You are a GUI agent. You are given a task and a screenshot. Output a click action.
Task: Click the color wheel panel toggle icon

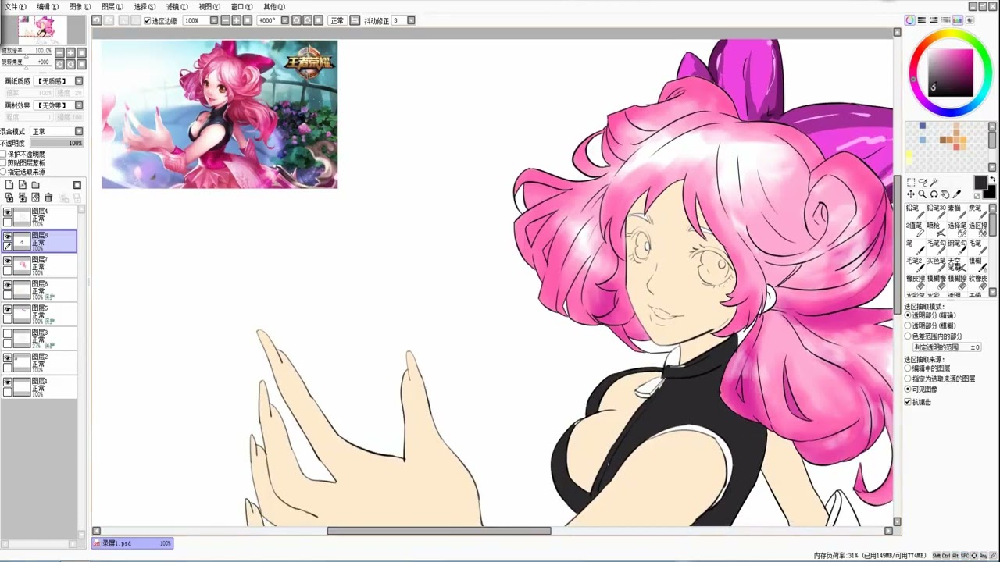[x=910, y=20]
